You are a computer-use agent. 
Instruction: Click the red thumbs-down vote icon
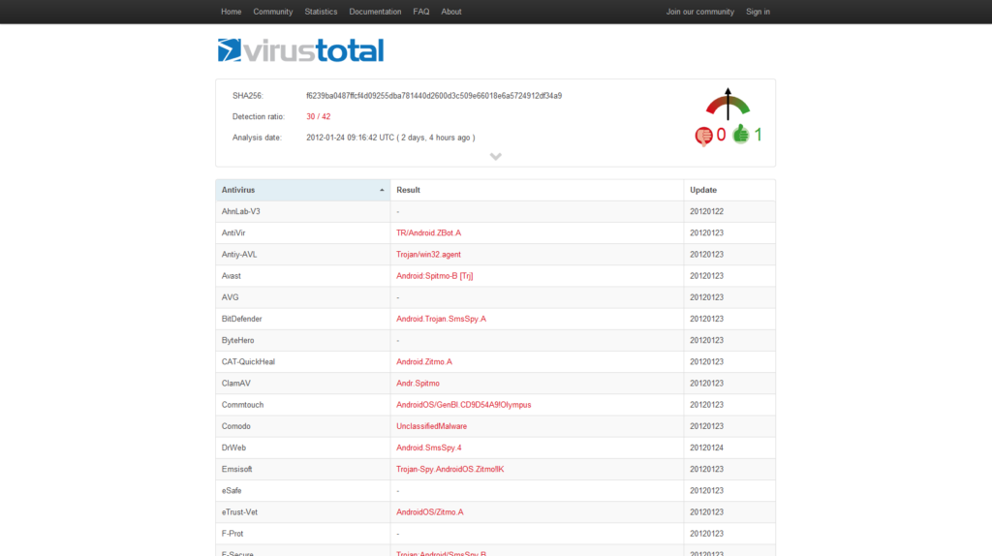pyautogui.click(x=703, y=135)
